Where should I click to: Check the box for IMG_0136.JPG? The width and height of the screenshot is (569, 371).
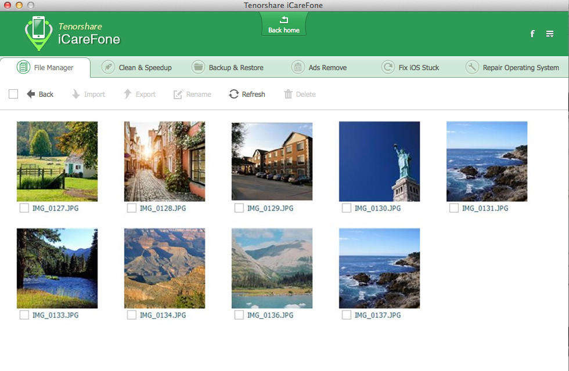239,315
